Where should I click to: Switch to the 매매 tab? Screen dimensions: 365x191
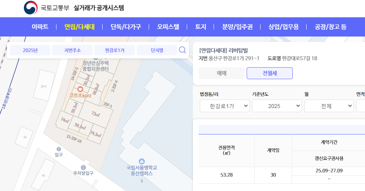pos(222,73)
